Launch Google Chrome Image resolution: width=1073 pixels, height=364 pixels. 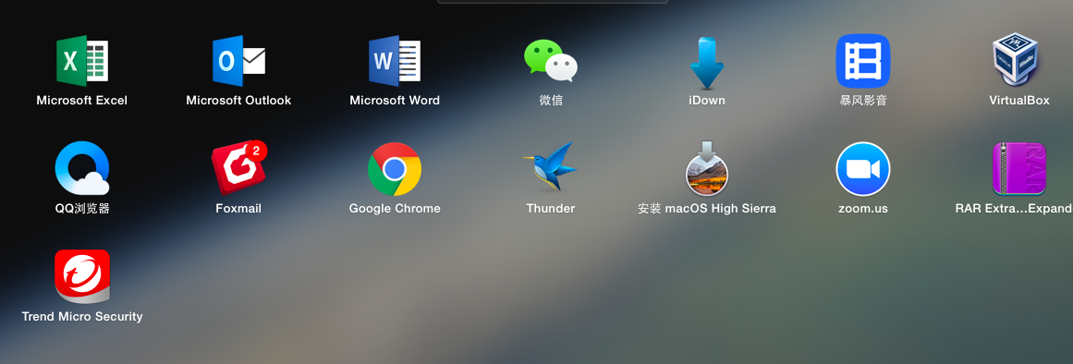pos(395,169)
